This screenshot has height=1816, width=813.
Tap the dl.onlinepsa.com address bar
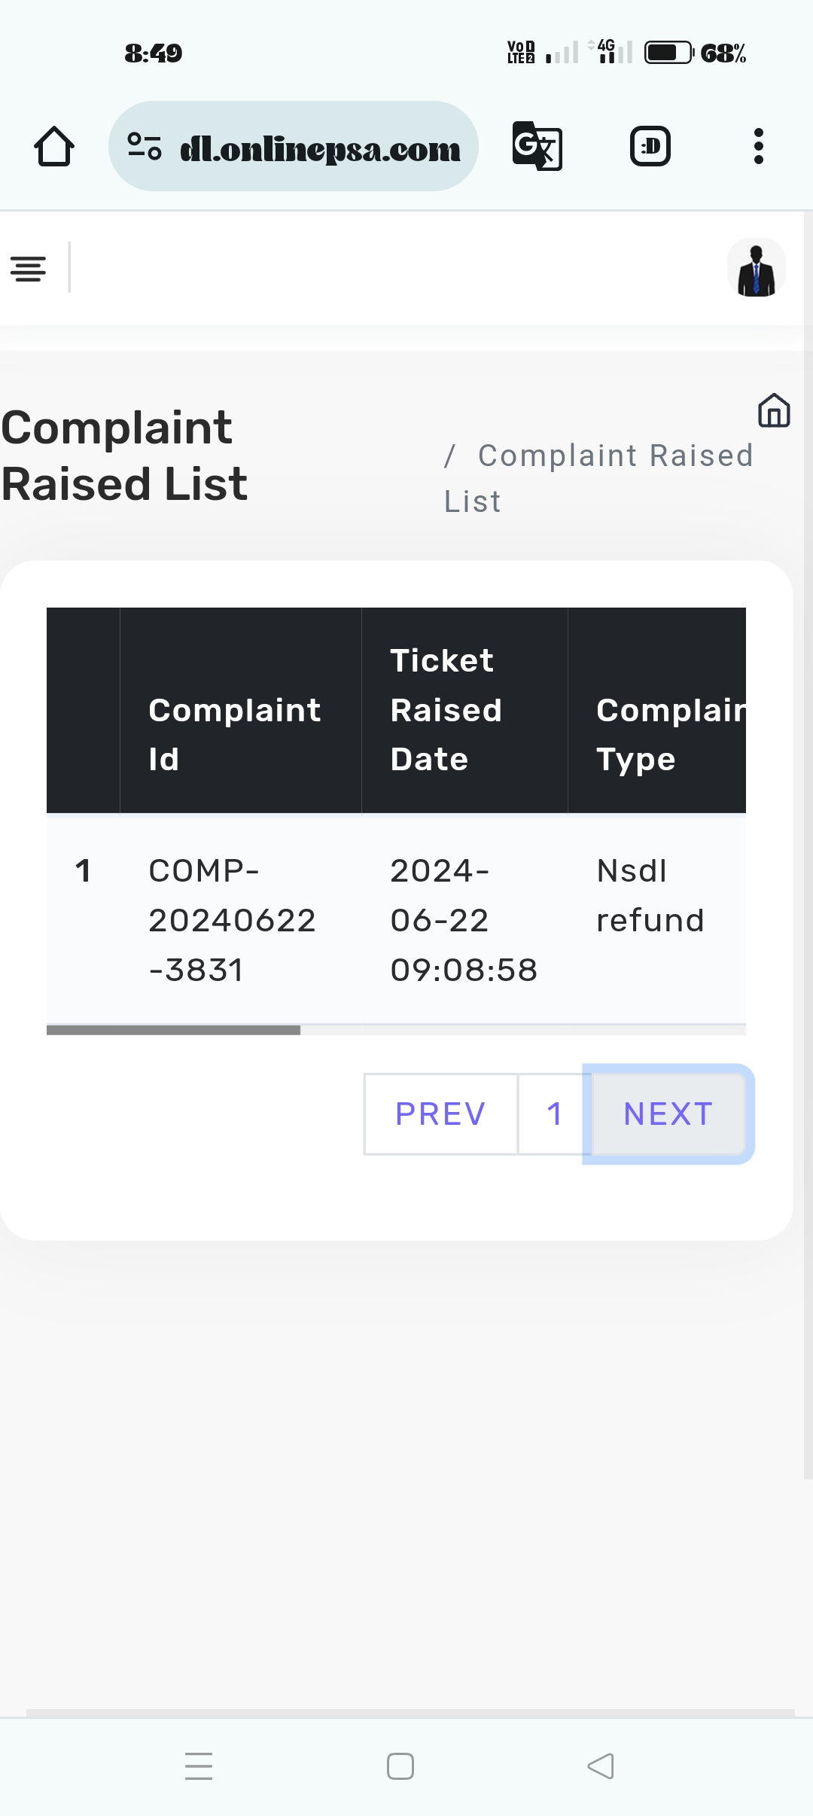click(x=320, y=148)
